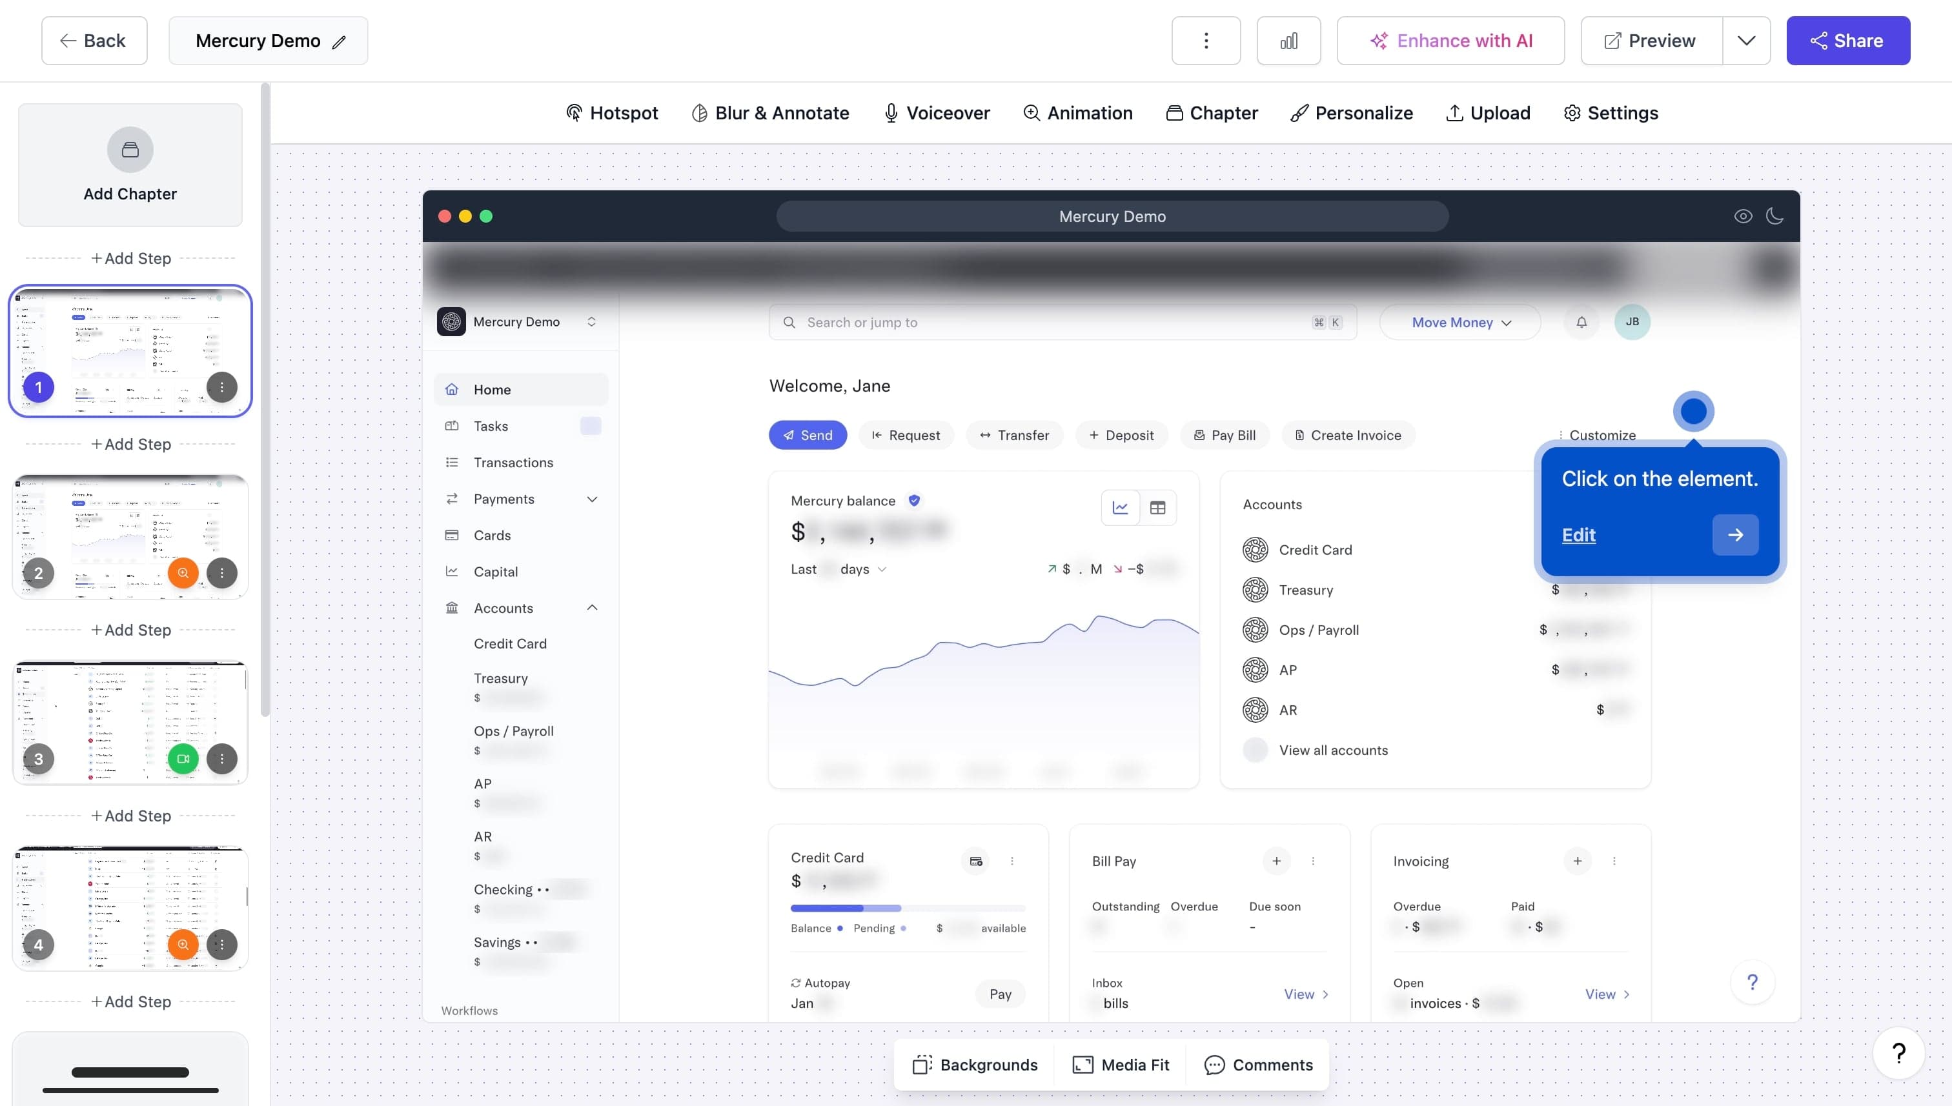Open the Personalize tool
Viewport: 1952px width, 1106px height.
click(x=1352, y=113)
